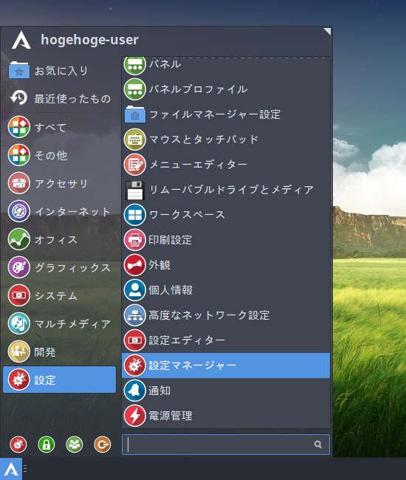Click the green lock screen button
Screen dimensions: 406x480
click(47, 445)
